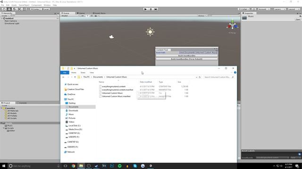Select Main Camera in Hierarchy
302x169 pixels.
point(10,21)
